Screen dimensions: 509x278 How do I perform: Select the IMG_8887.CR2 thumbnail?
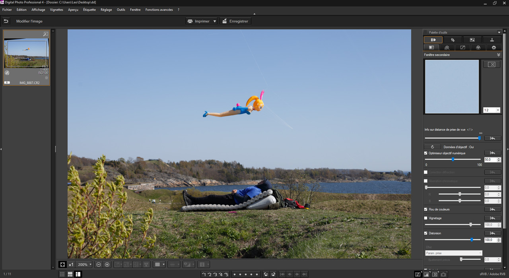tap(27, 58)
